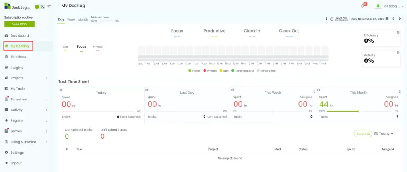Image resolution: width=407 pixels, height=172 pixels.
Task: Go to the previous day arrow
Action: 393,19
